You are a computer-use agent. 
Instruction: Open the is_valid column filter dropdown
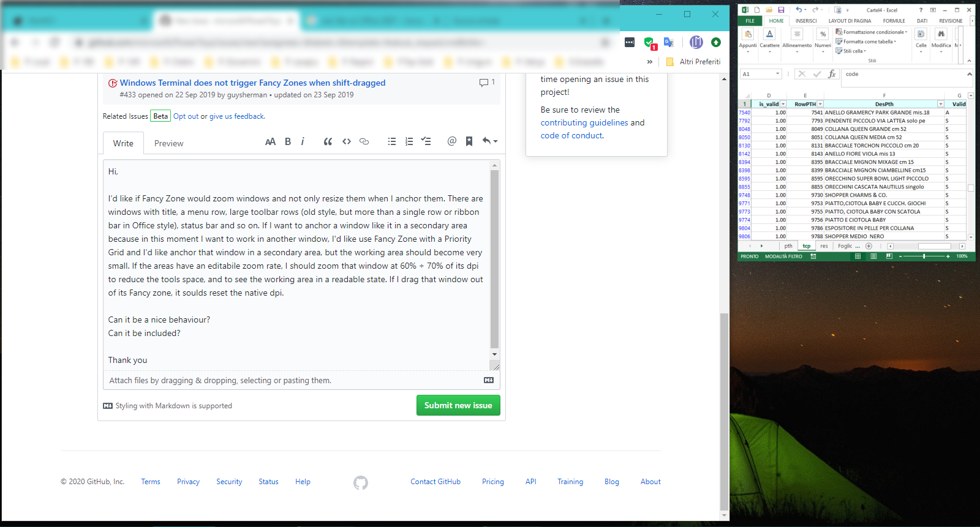[783, 104]
